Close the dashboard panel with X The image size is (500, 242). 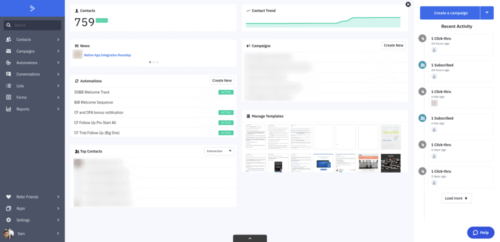[x=408, y=4]
